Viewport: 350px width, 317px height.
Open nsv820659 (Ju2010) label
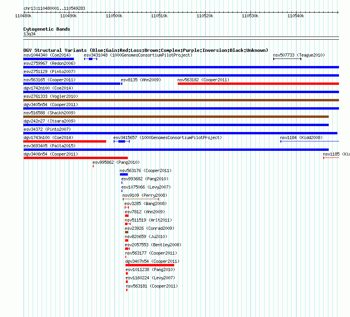[x=146, y=236]
